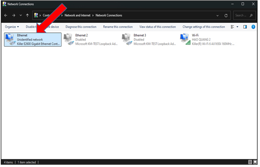The height and width of the screenshot is (167, 260).
Task: Open Help with the blue question icon
Action: [x=253, y=27]
